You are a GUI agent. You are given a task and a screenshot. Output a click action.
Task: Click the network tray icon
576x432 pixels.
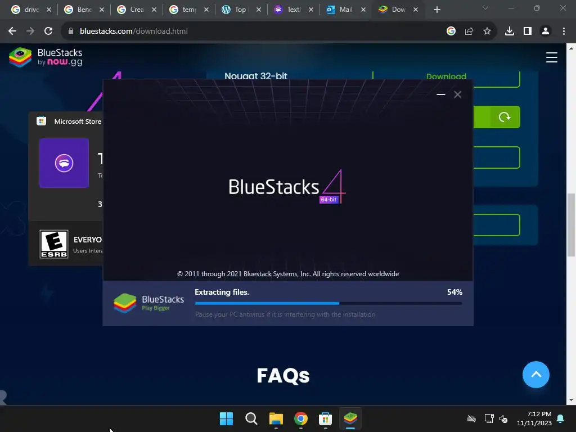(x=489, y=418)
